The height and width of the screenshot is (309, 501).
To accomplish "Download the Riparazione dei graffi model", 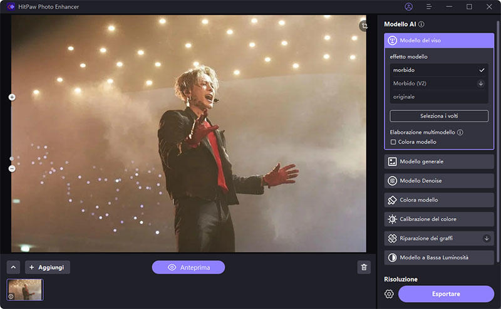I will tap(487, 238).
